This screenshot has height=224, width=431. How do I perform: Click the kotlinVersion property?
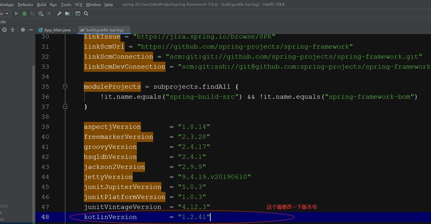pos(110,217)
